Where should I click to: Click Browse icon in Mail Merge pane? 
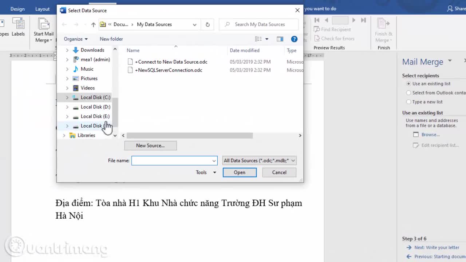[416, 135]
